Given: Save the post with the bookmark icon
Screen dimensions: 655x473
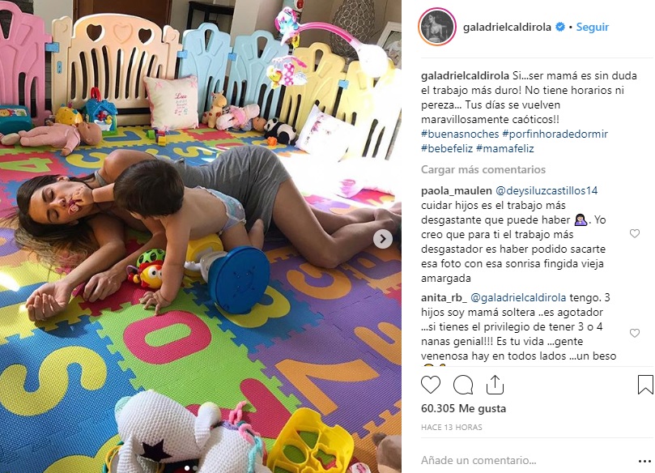Looking at the screenshot, I should point(645,385).
